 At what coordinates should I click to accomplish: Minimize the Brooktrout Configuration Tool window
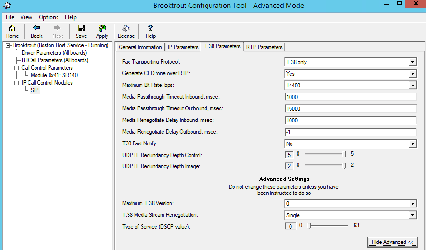(x=386, y=4)
